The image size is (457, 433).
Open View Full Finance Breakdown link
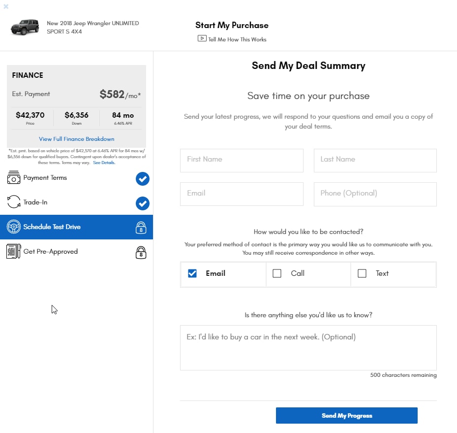(77, 139)
